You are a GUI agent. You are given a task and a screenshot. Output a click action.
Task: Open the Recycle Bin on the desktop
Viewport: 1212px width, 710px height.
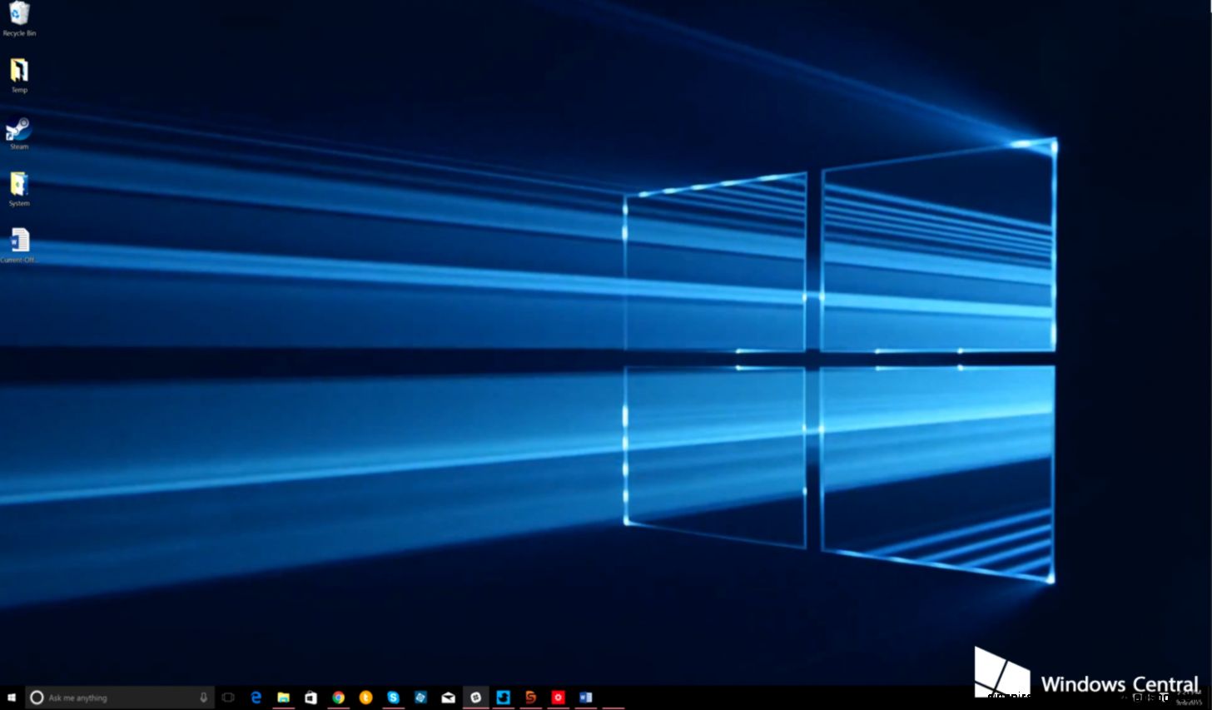pyautogui.click(x=18, y=15)
